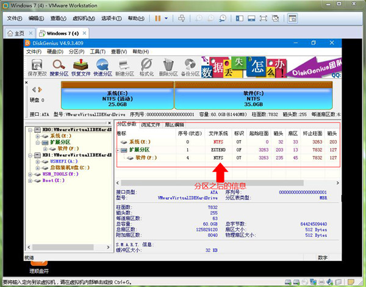Select the 分区参数 tab

126,124
